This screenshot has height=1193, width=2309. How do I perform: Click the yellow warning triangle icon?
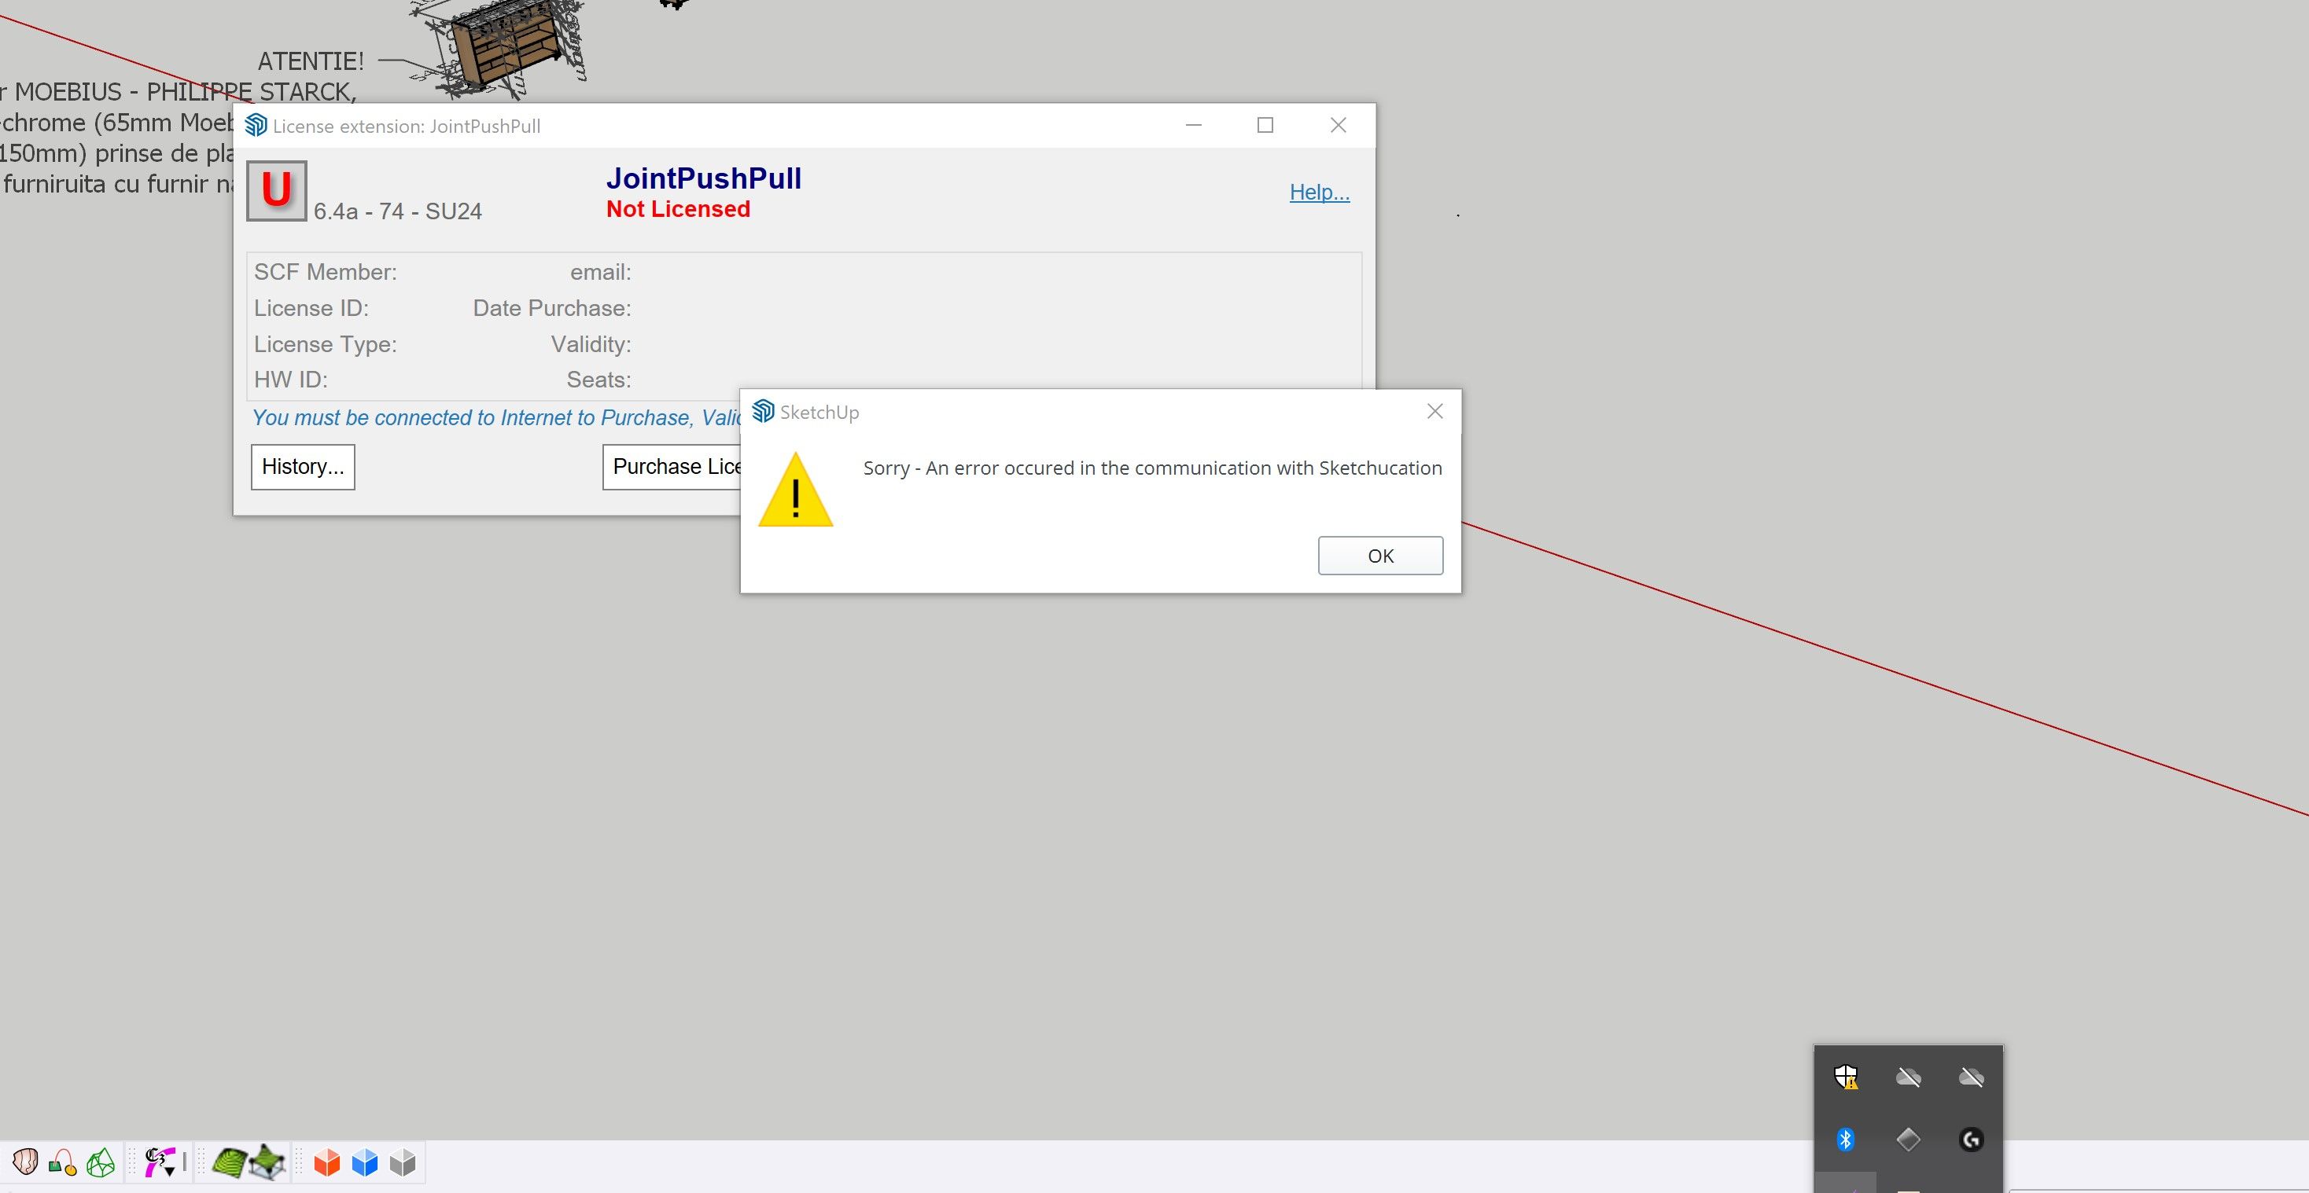tap(796, 489)
